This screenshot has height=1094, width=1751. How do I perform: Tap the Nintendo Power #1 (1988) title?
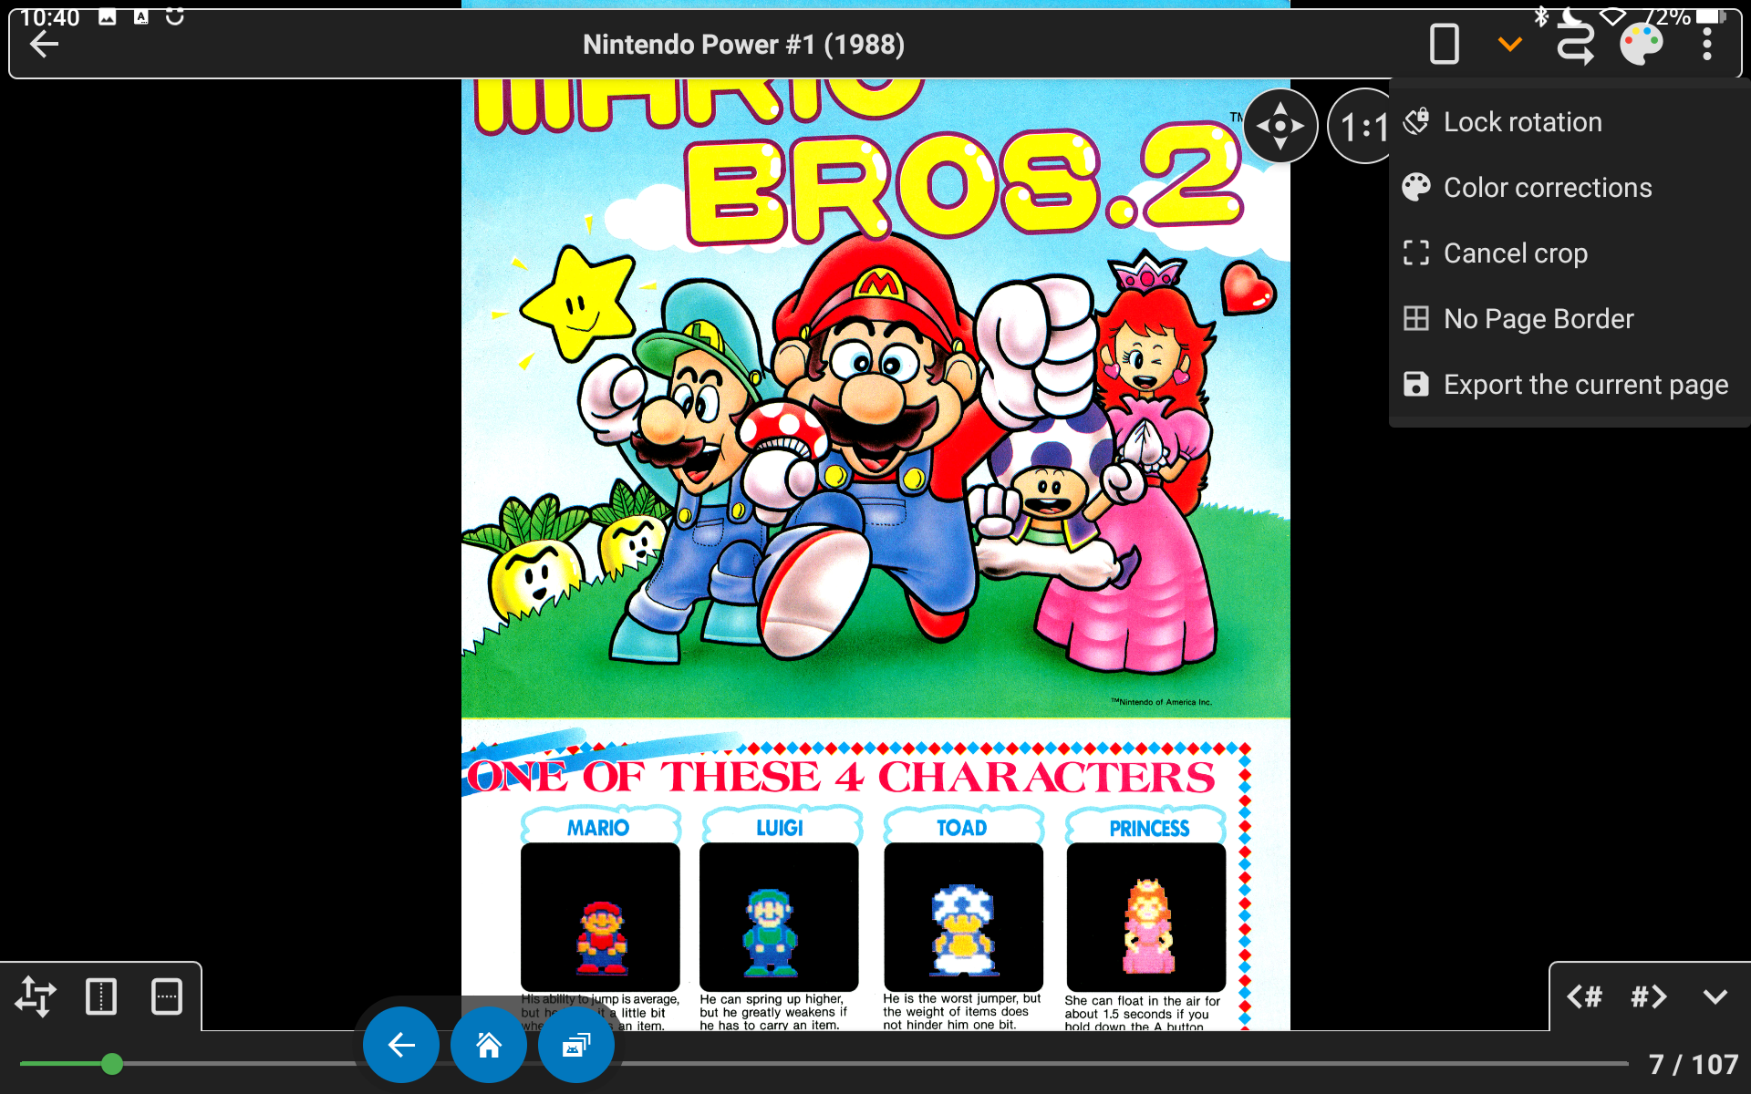(743, 44)
